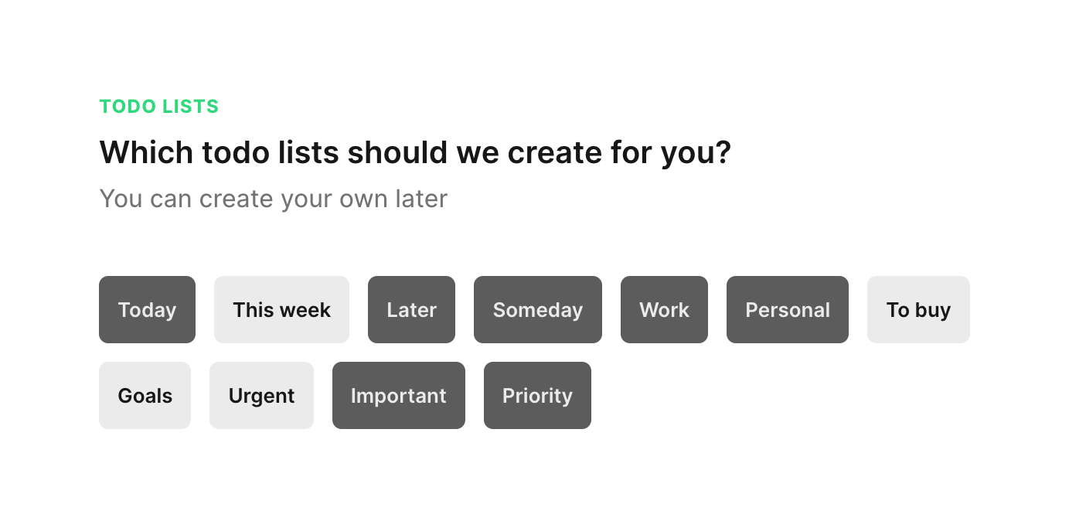The image size is (1069, 528).
Task: Deselect the Today list chip
Action: 147,309
